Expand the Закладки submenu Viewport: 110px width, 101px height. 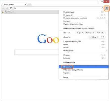(x=84, y=21)
